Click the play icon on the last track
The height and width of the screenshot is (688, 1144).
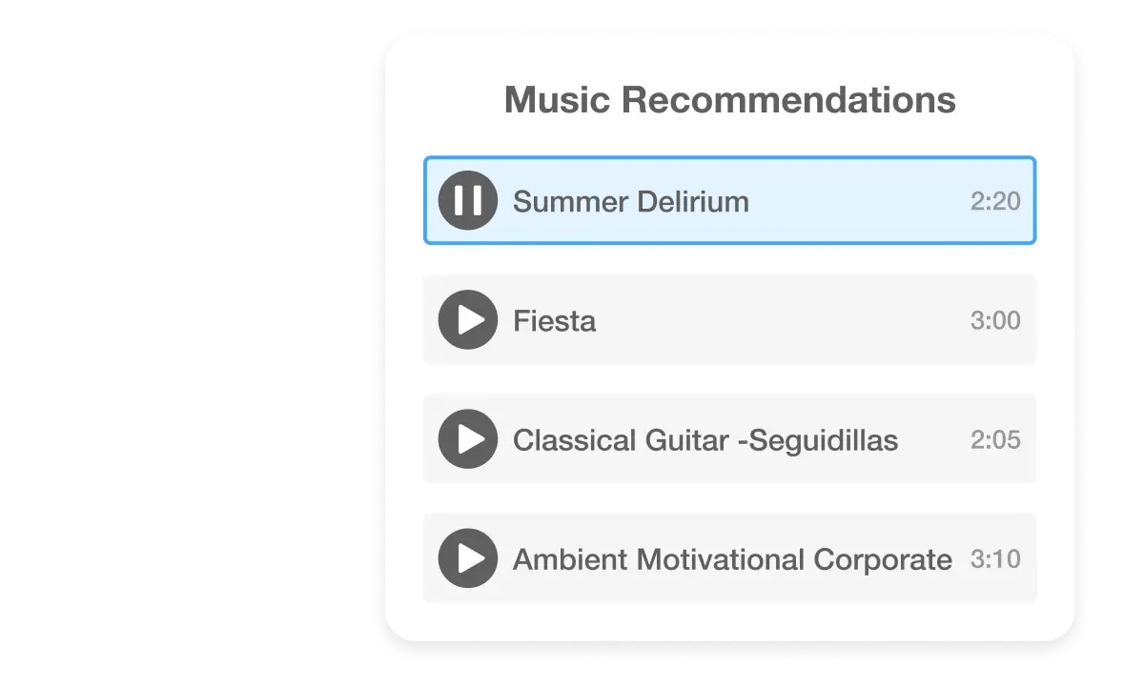(x=467, y=558)
